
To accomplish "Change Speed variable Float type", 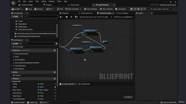I will [x=41, y=84].
